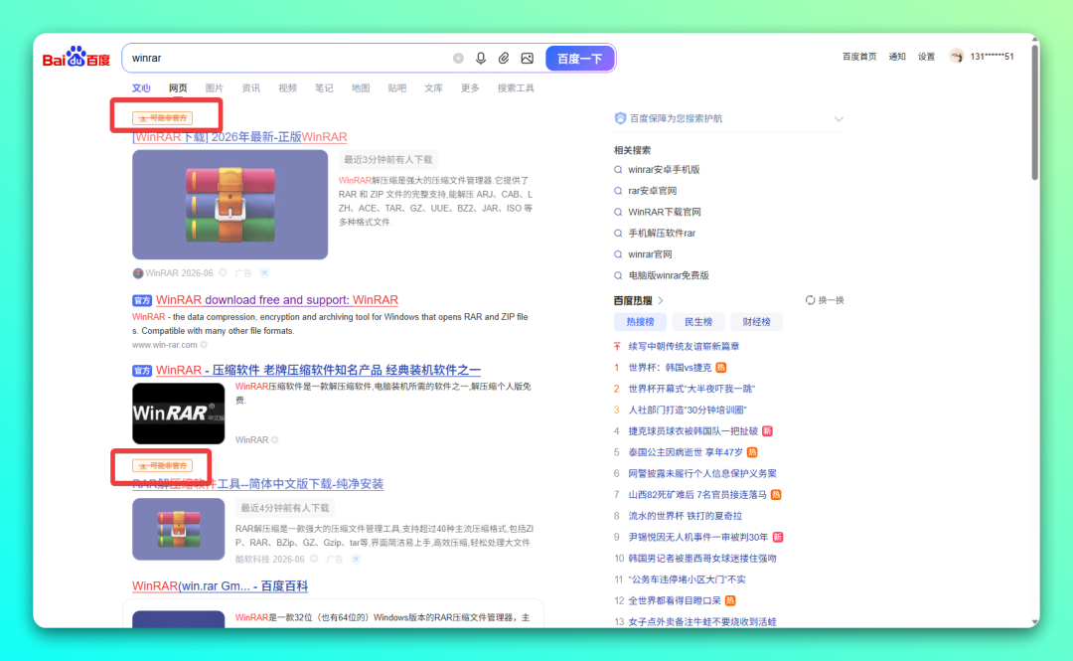Open the 2026年最新-正版WinRAR result title

[239, 137]
